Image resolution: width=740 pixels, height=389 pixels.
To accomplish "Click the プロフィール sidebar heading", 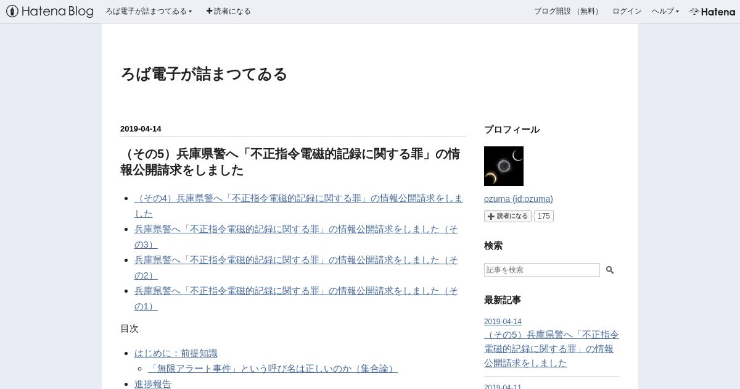I will click(x=512, y=130).
